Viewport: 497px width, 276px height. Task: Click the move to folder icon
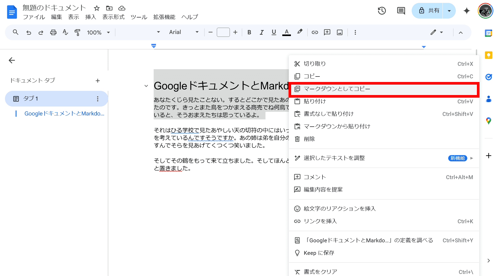[x=109, y=8]
